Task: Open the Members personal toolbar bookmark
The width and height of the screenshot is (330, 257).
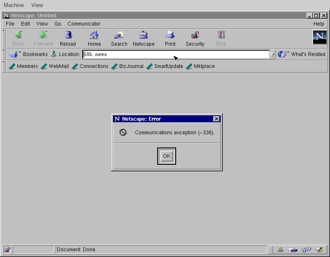Action: (x=24, y=66)
